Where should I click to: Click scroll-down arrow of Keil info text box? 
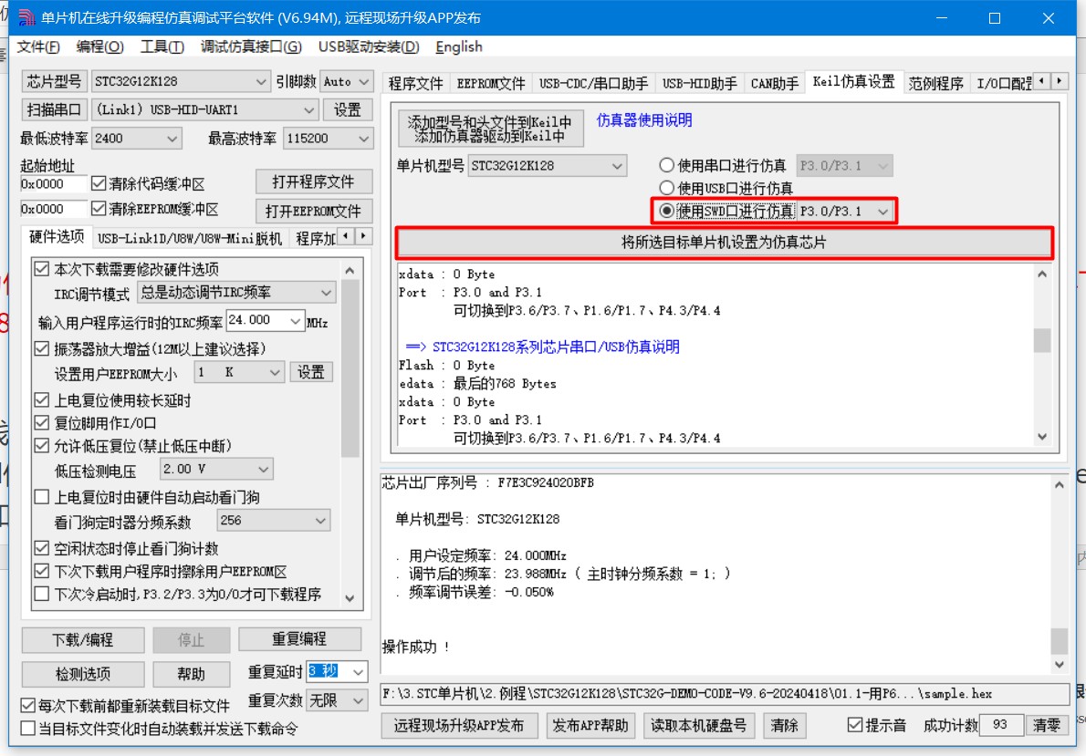1041,437
